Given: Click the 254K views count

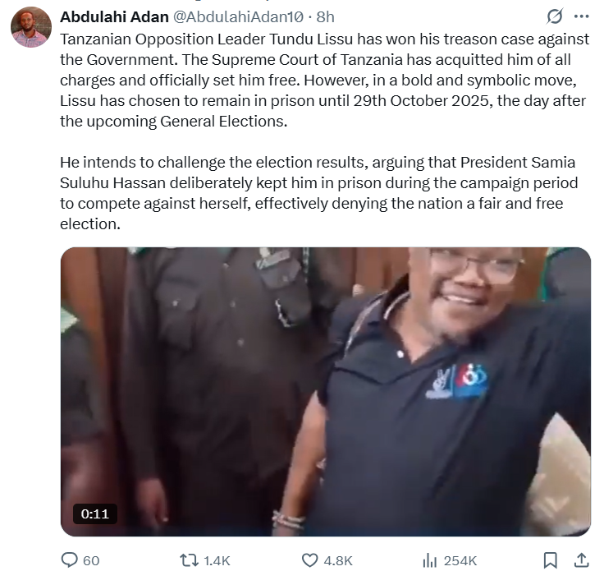Looking at the screenshot, I should (460, 560).
